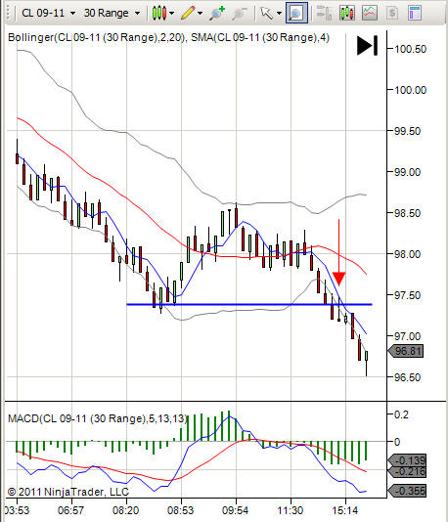Click the 11:30 time axis label
Image resolution: width=448 pixels, height=522 pixels.
(x=291, y=510)
